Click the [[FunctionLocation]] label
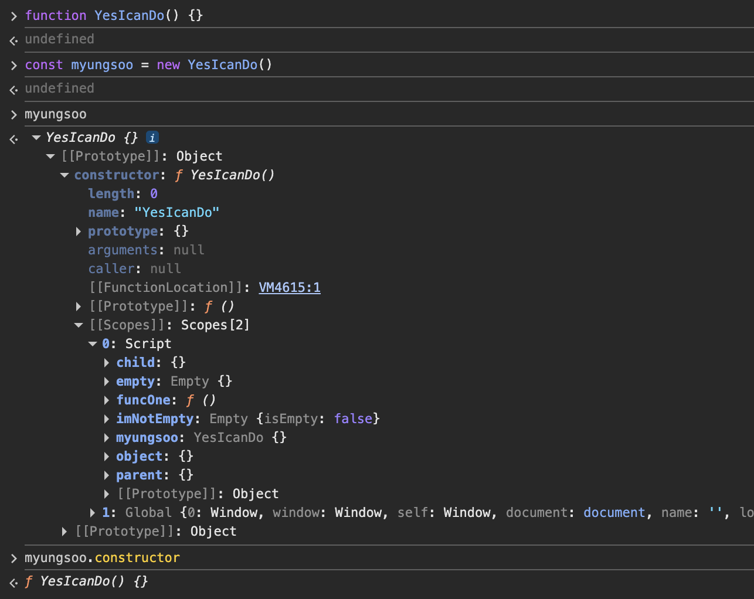Viewport: 754px width, 599px height. [166, 288]
